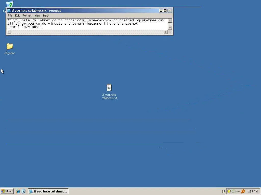261x195 pixels.
Task: Click the Notepad scroll down arrow
Action: point(170,28)
